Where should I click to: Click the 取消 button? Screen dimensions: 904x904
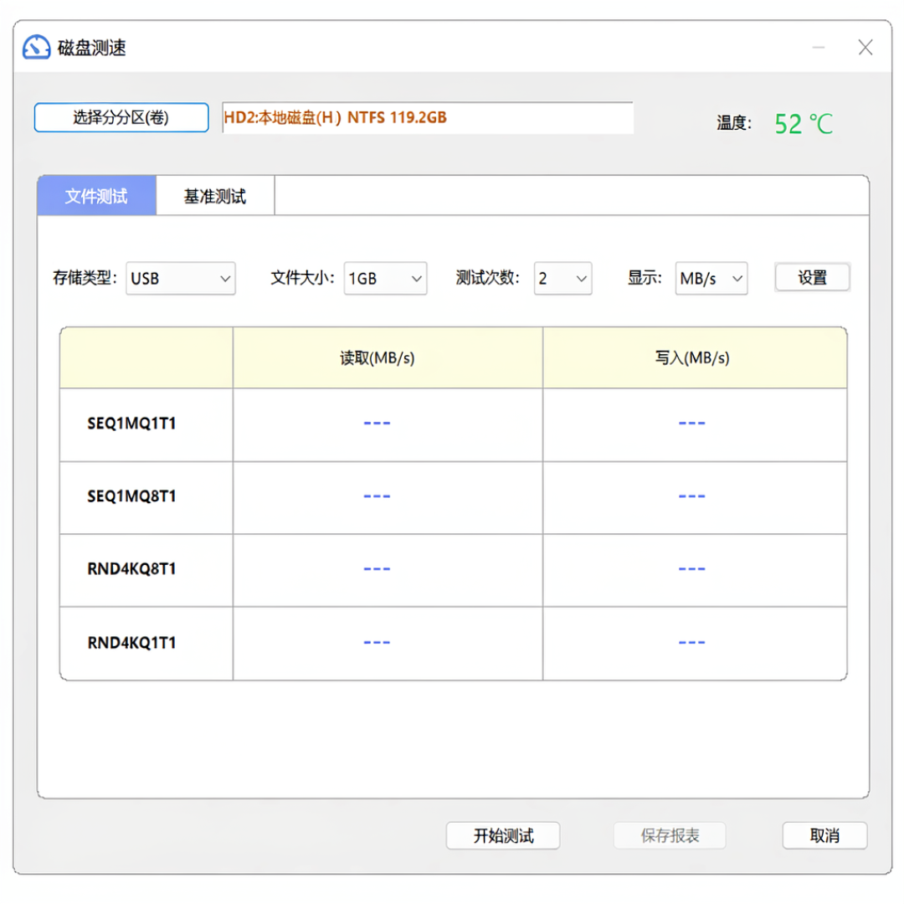[x=824, y=835]
